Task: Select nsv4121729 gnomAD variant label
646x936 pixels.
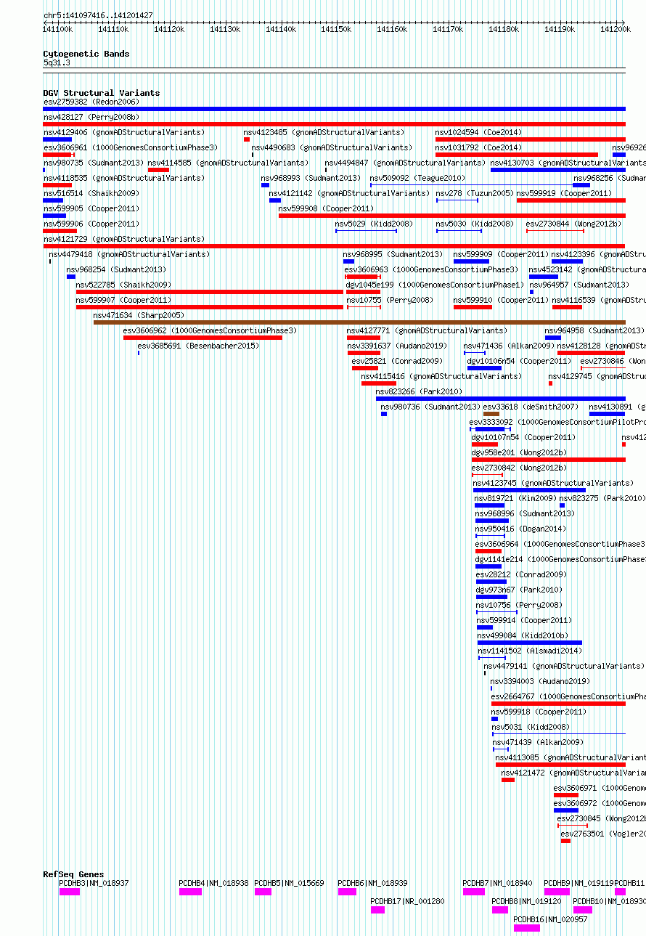Action: [124, 239]
